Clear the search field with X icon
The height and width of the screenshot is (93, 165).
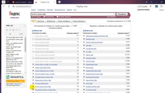[114, 14]
